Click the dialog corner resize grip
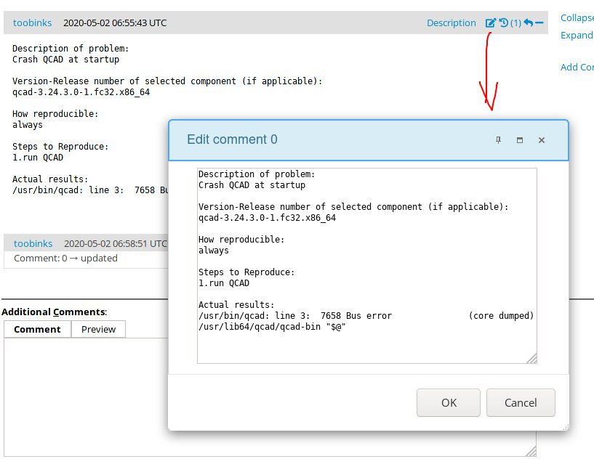This screenshot has width=594, height=459. 566,428
